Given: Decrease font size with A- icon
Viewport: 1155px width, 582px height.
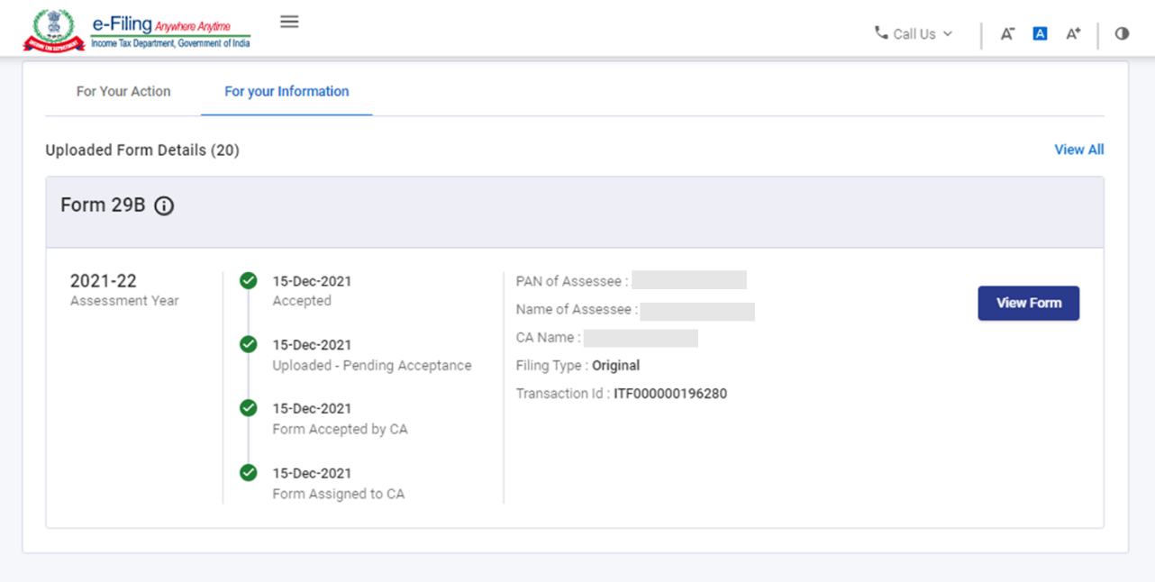Looking at the screenshot, I should click(x=1007, y=34).
